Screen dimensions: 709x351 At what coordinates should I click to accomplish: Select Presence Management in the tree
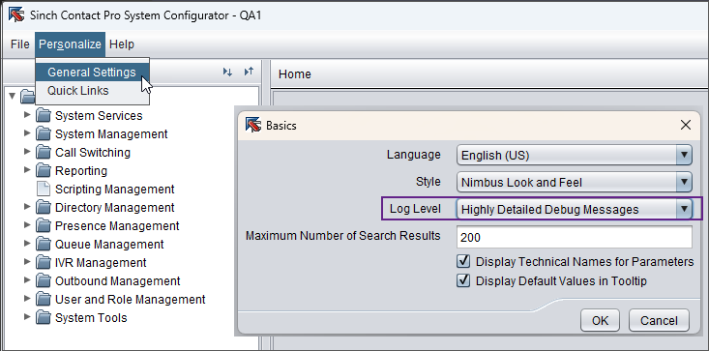(117, 226)
